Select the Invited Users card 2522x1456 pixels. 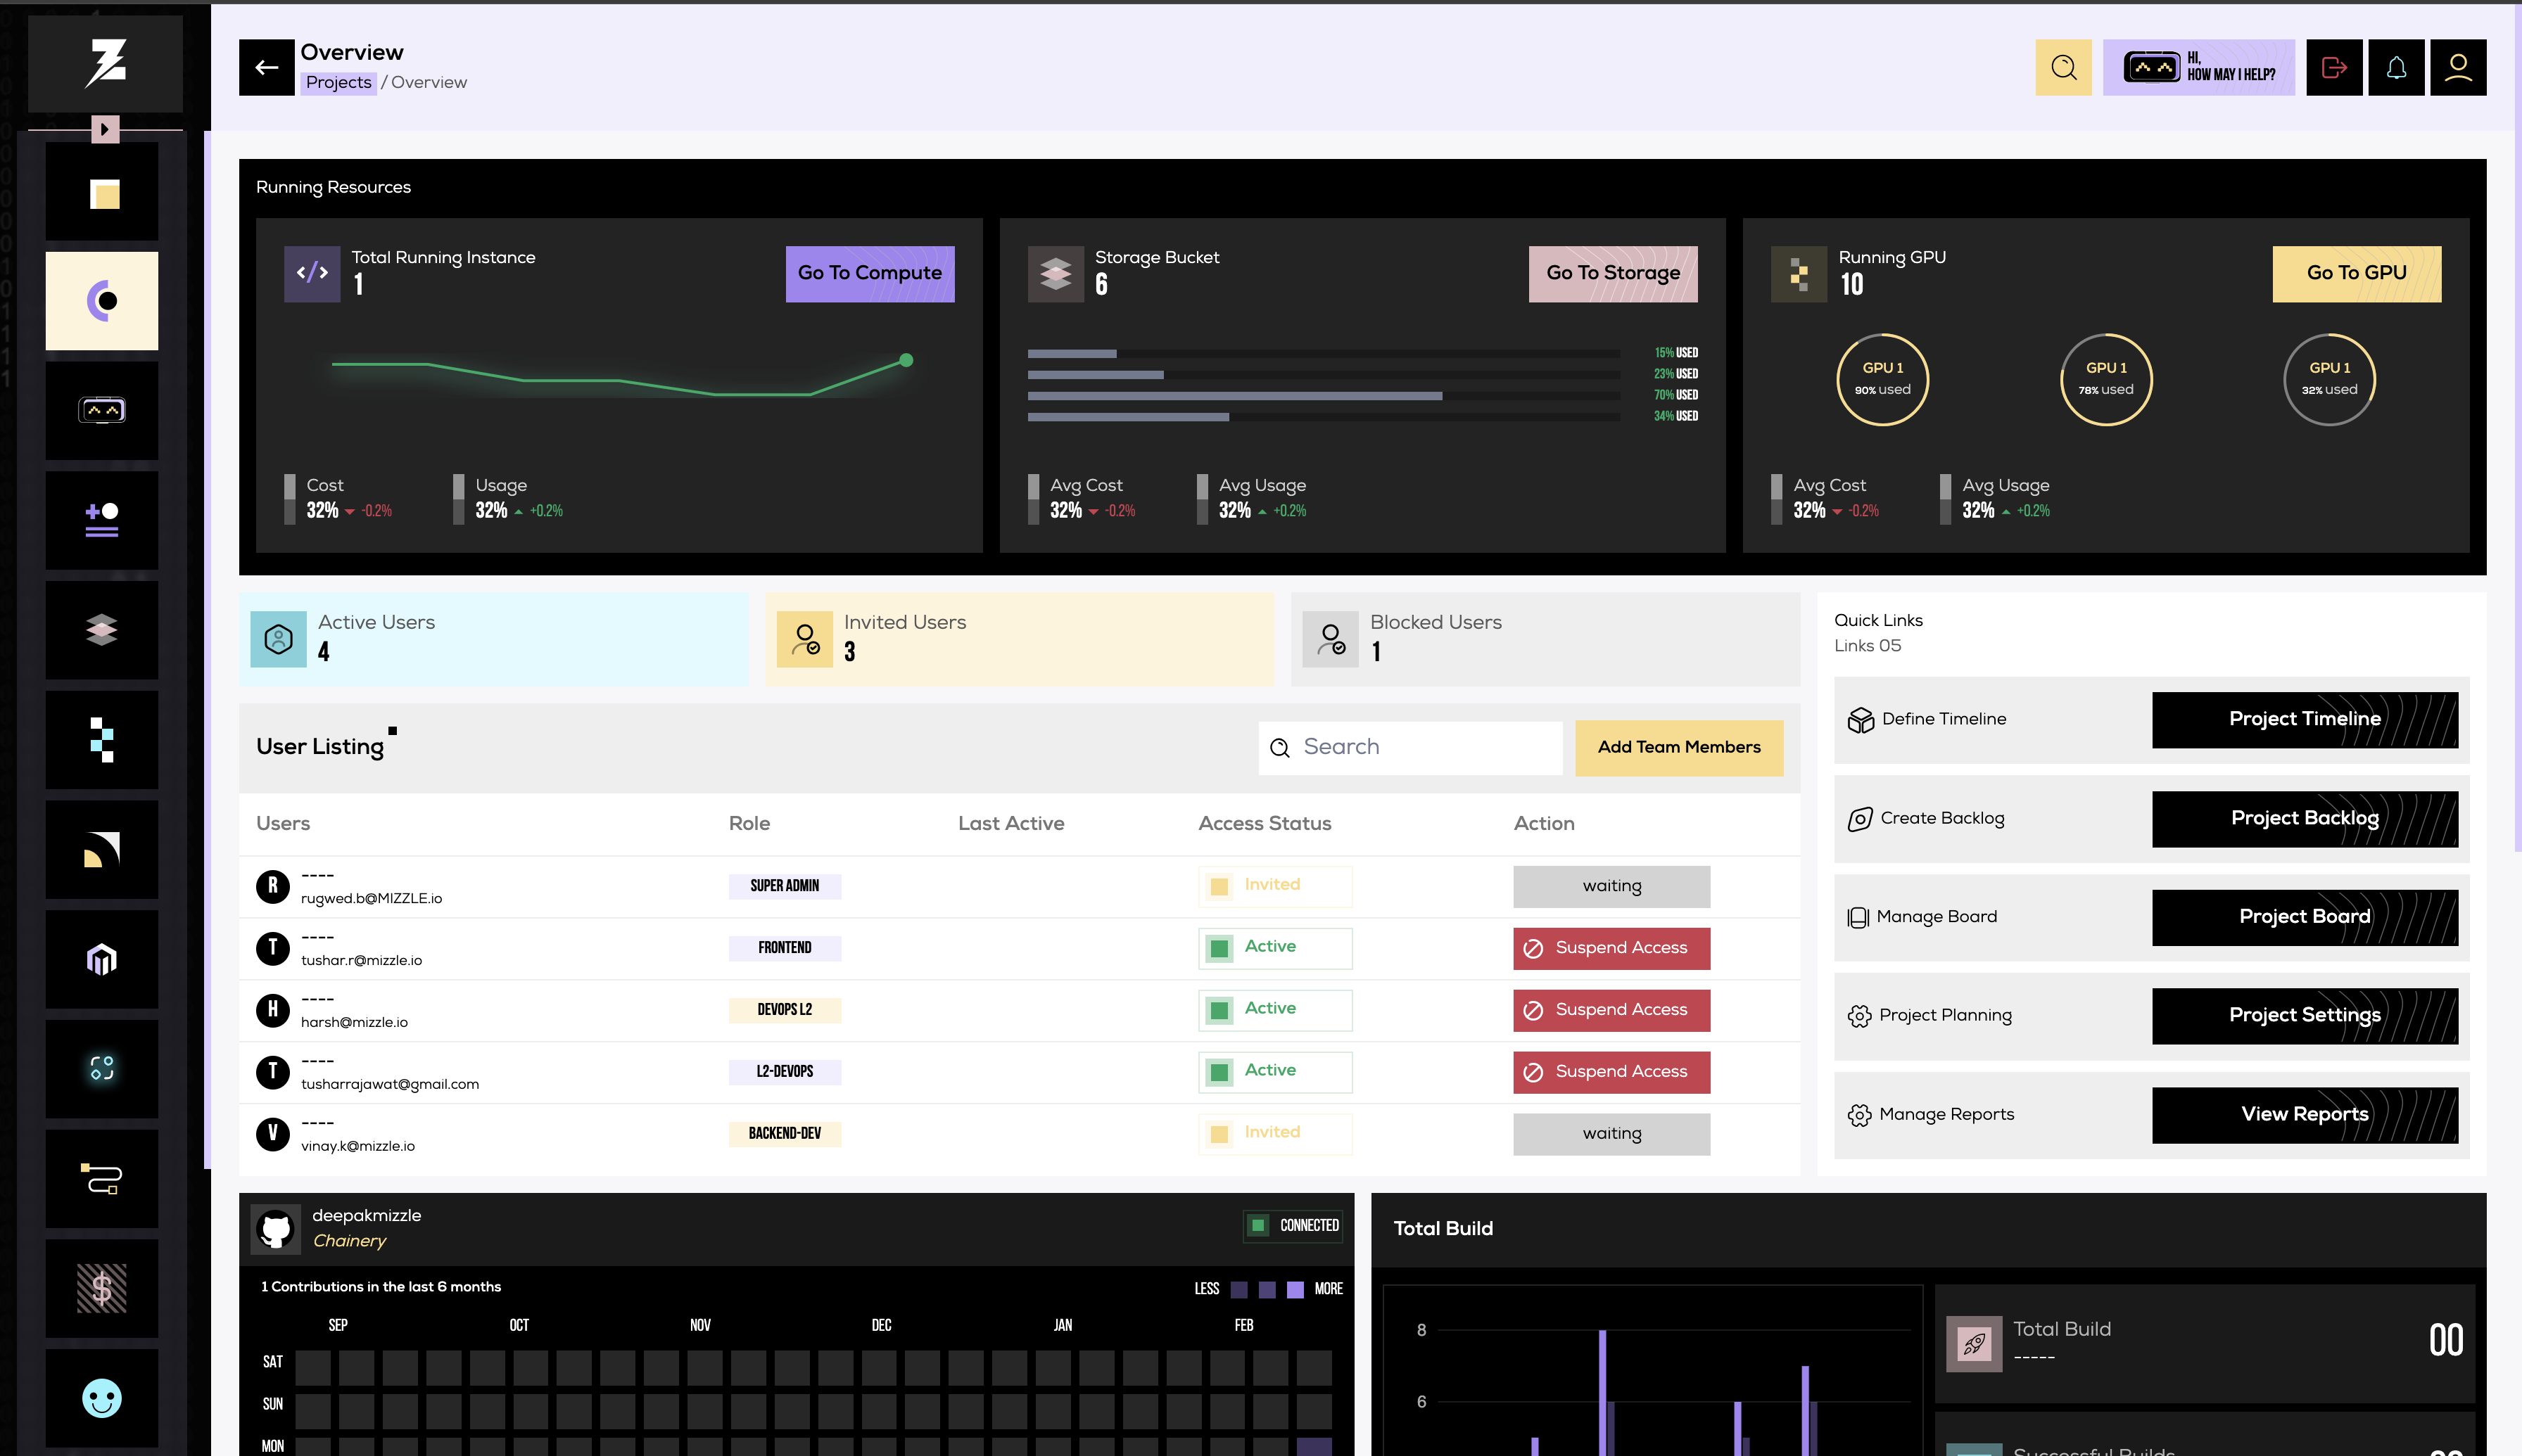tap(1018, 638)
